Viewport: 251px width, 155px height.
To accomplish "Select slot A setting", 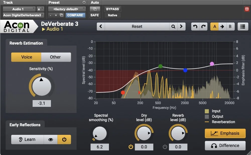I will pyautogui.click(x=215, y=26).
